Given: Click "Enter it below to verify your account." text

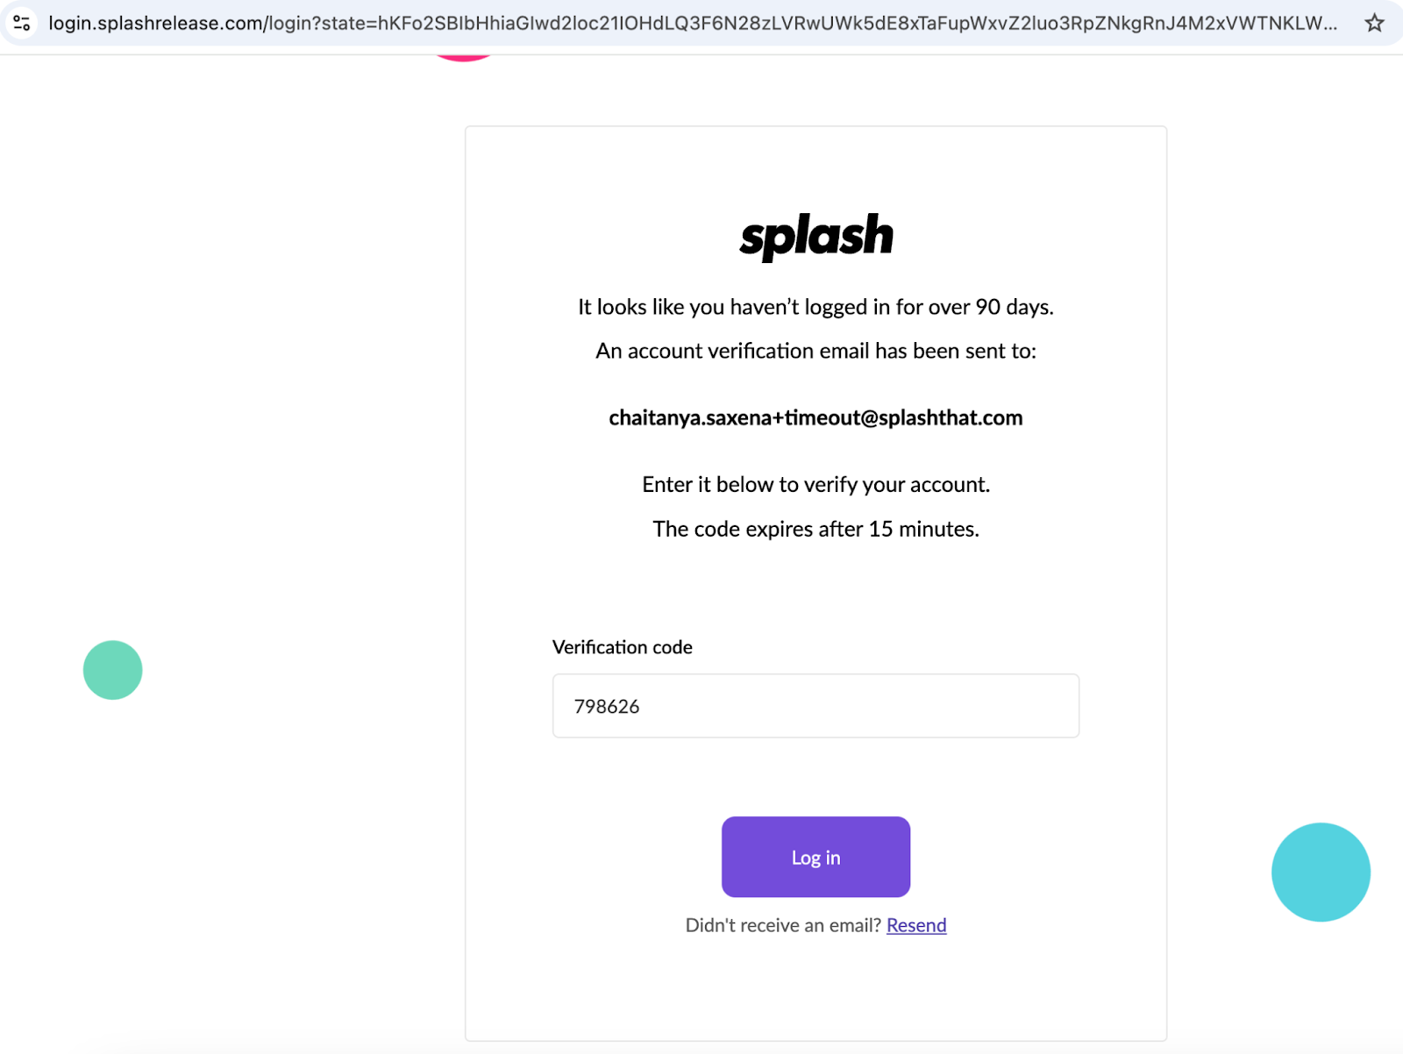Looking at the screenshot, I should coord(815,484).
